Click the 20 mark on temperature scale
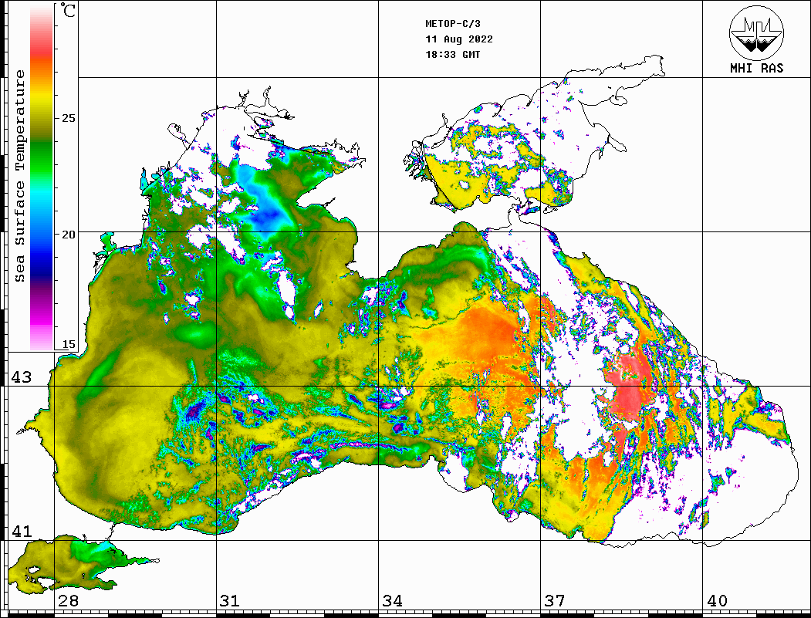This screenshot has height=618, width=811. [68, 235]
